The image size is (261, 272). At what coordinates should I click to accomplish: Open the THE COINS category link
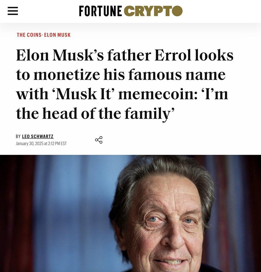point(29,35)
